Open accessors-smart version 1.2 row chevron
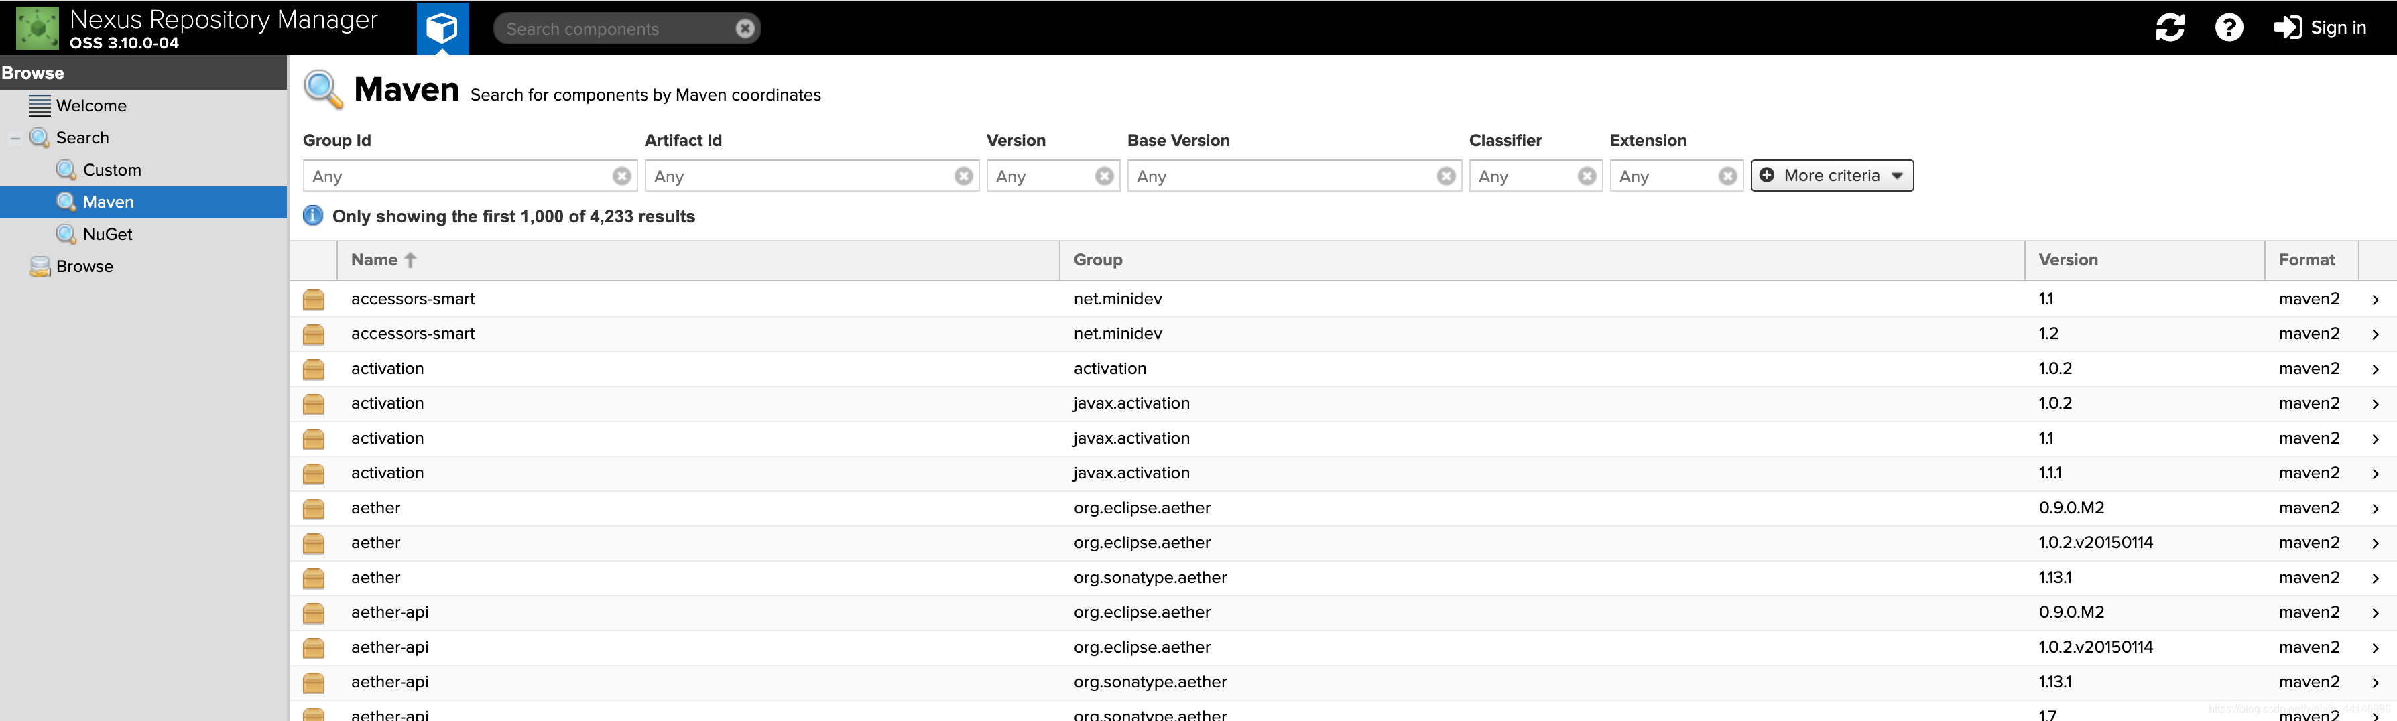The width and height of the screenshot is (2397, 721). (2375, 334)
